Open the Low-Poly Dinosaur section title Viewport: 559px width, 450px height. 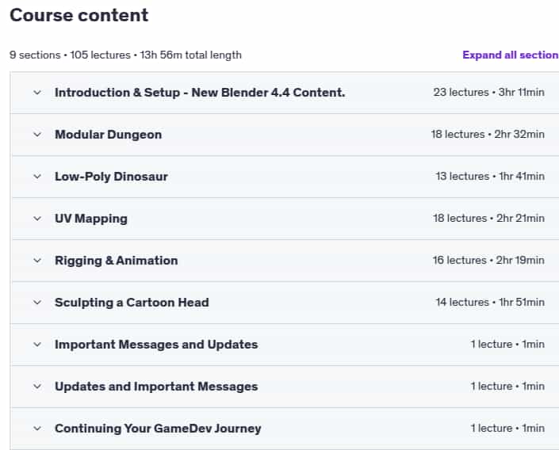[111, 177]
